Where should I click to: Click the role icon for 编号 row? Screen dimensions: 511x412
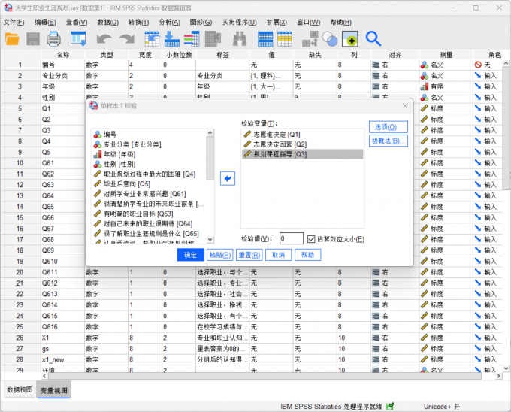click(x=478, y=65)
